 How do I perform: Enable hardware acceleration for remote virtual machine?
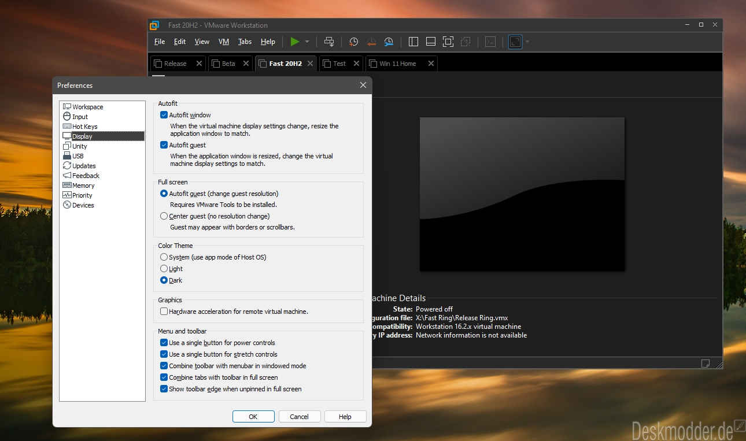164,312
